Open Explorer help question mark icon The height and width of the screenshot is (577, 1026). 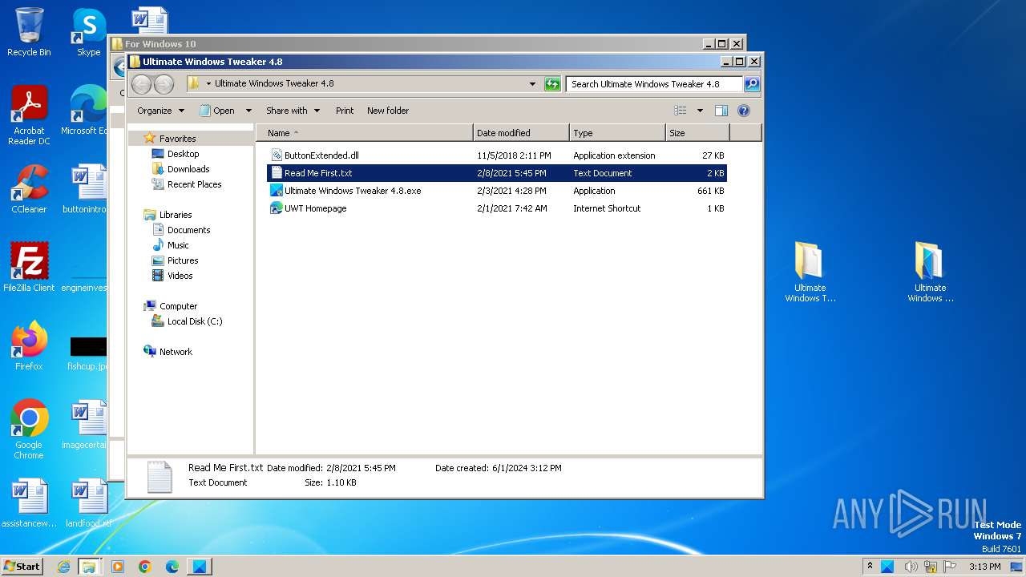click(x=743, y=111)
